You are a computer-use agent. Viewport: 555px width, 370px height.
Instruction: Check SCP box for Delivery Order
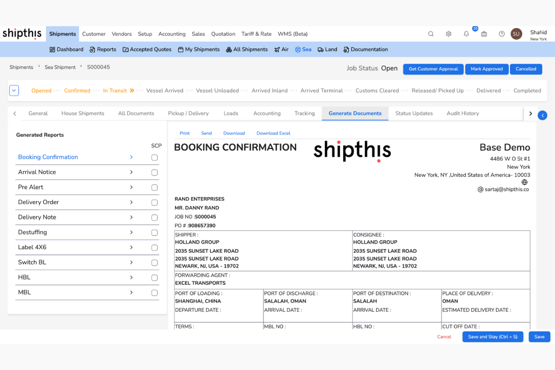(x=154, y=202)
